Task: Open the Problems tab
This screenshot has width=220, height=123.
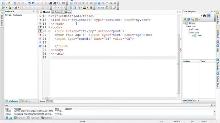Action: [x=47, y=118]
